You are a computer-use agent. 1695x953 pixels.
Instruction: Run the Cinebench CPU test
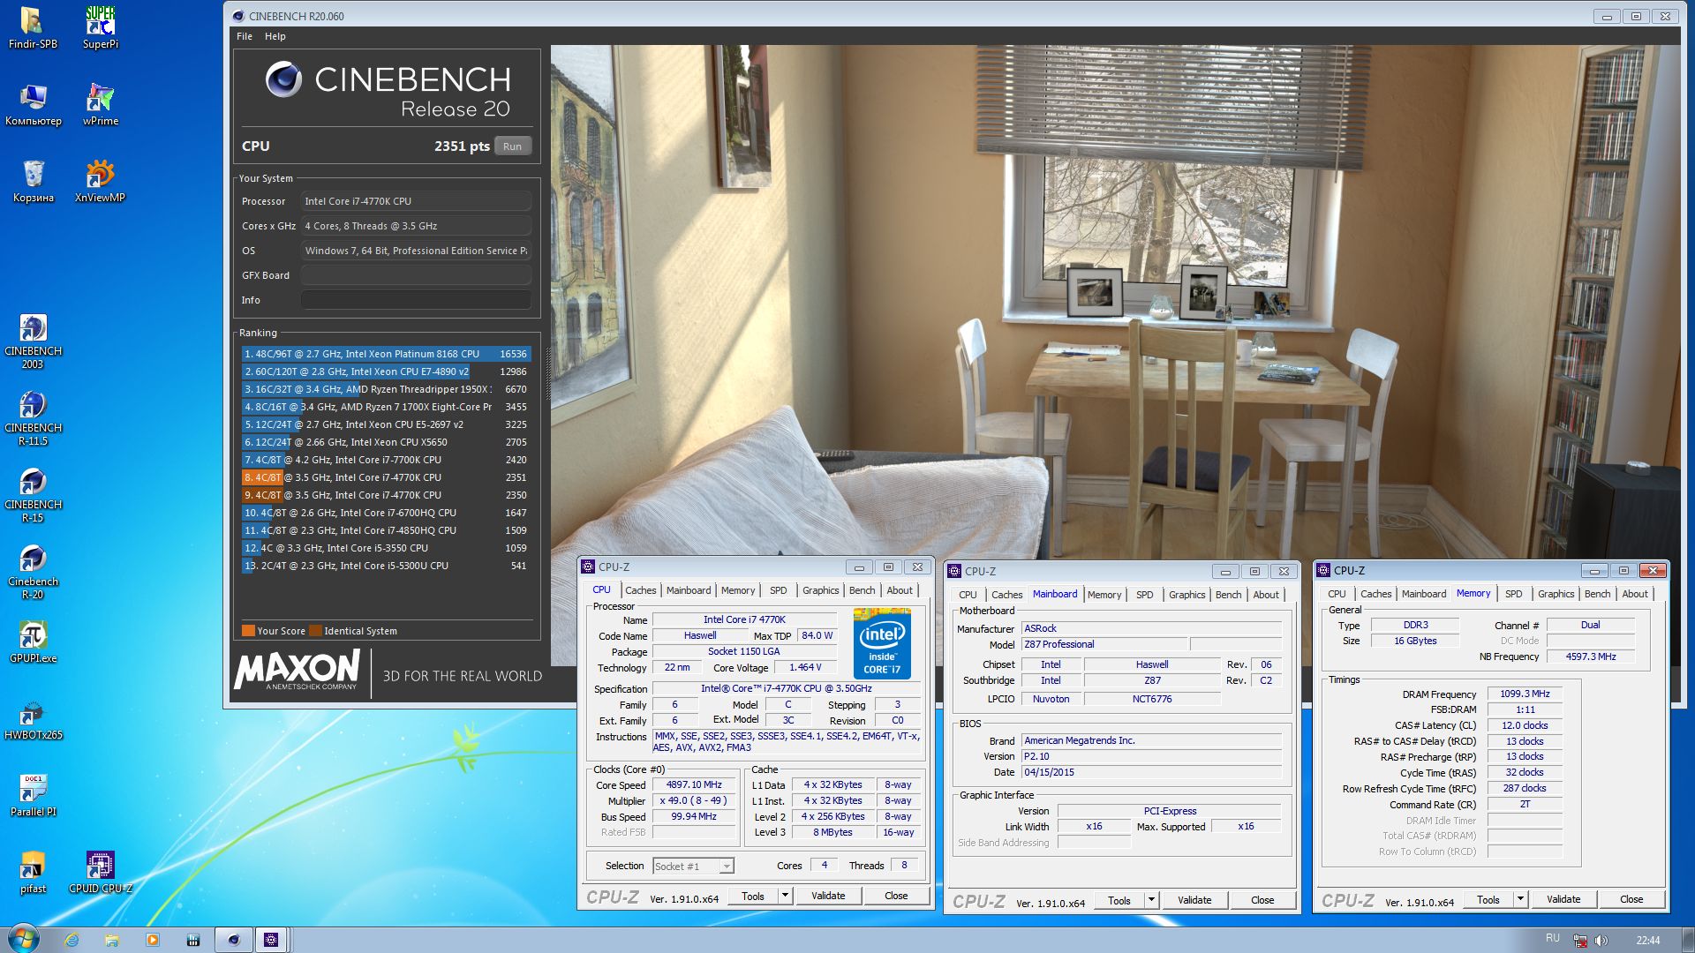click(512, 146)
